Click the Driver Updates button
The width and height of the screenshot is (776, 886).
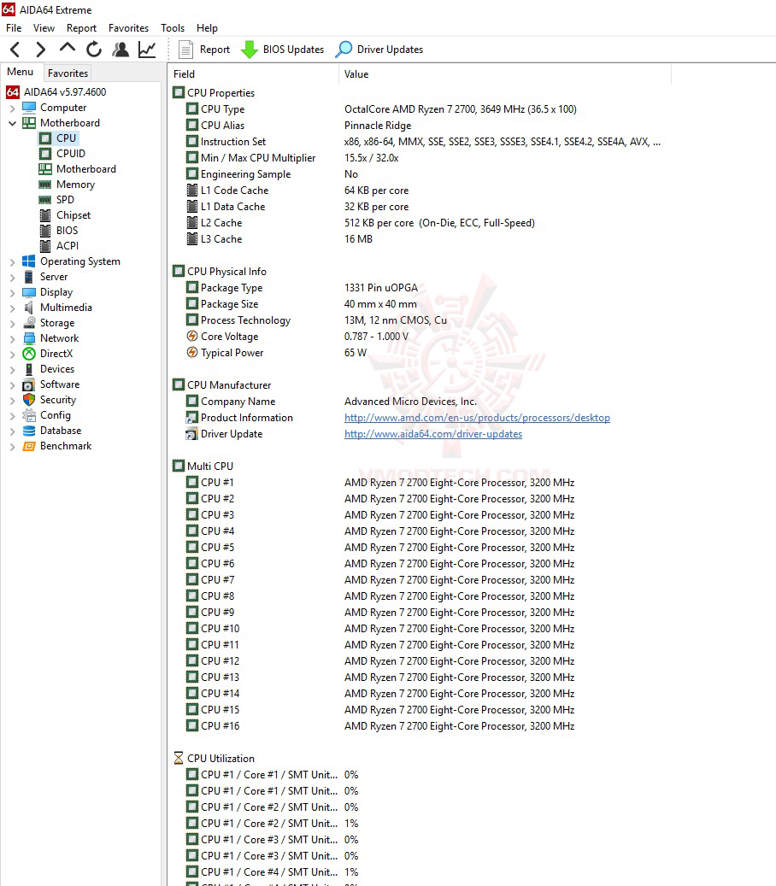pos(379,50)
